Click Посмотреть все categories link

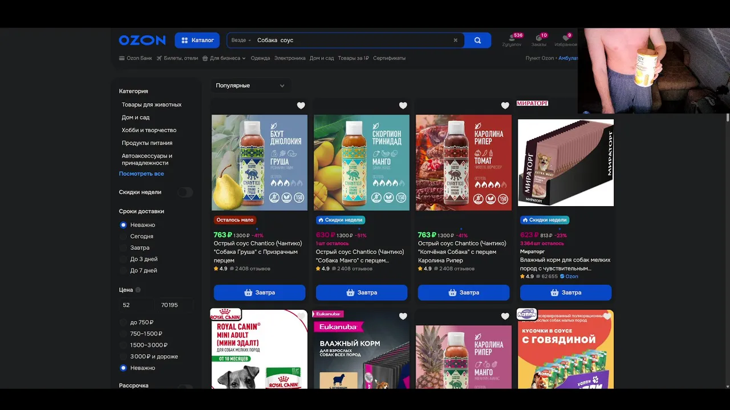click(x=141, y=174)
